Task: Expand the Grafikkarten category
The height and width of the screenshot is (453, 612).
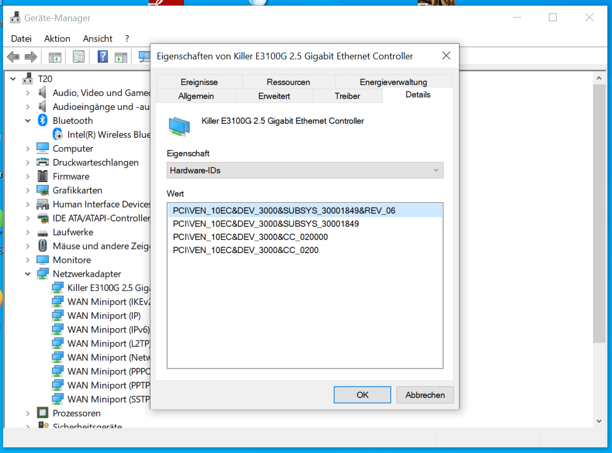Action: pyautogui.click(x=28, y=190)
